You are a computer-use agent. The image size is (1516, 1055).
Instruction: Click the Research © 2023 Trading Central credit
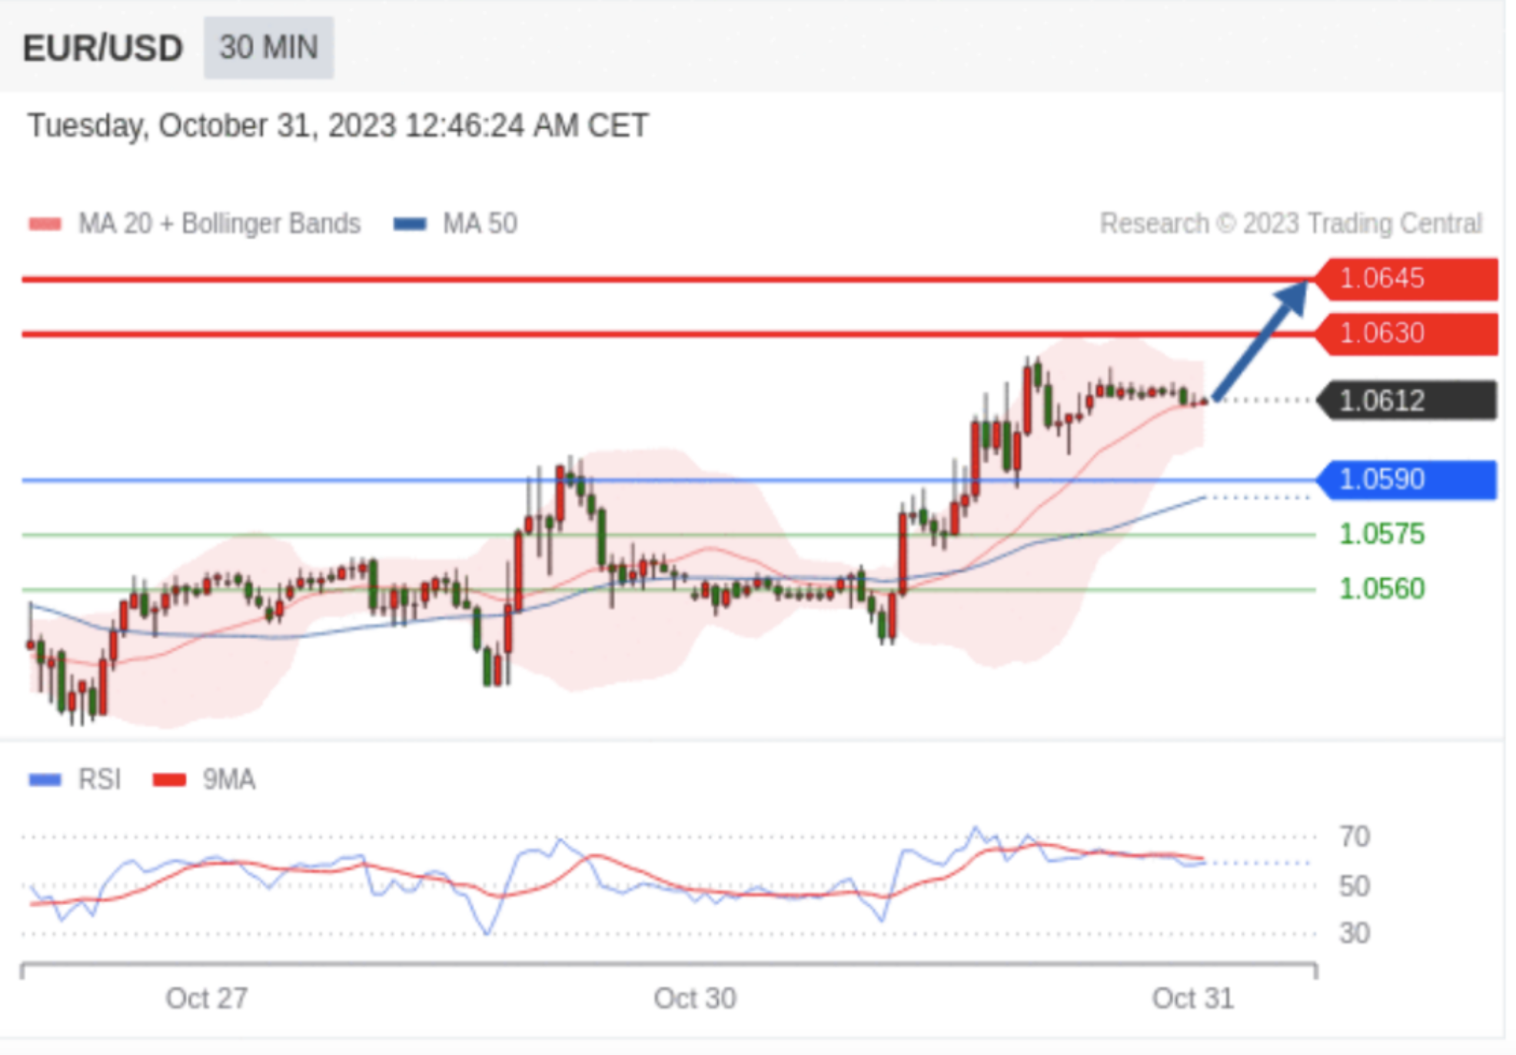(x=1291, y=224)
